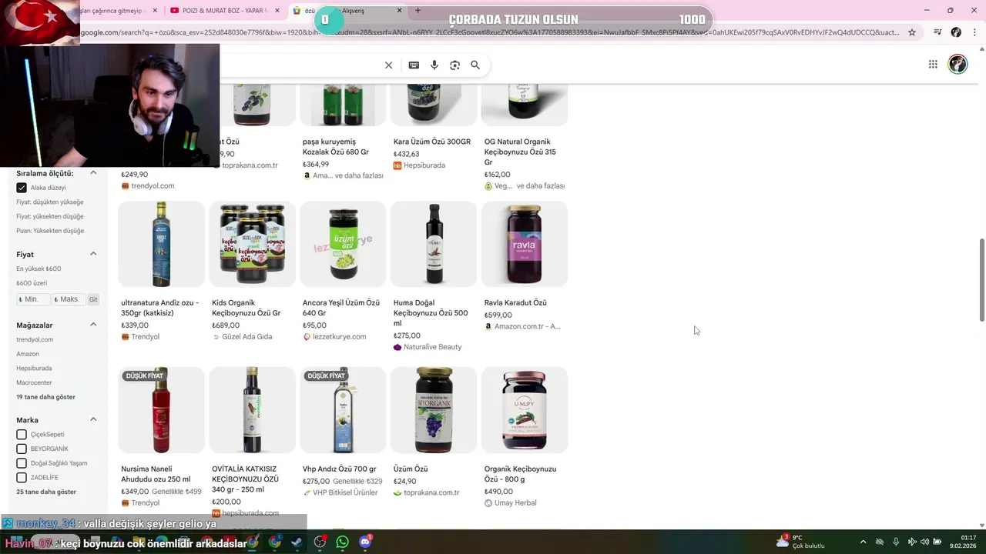This screenshot has height=554, width=986.
Task: Open Chrome from the taskbar
Action: pyautogui.click(x=274, y=542)
